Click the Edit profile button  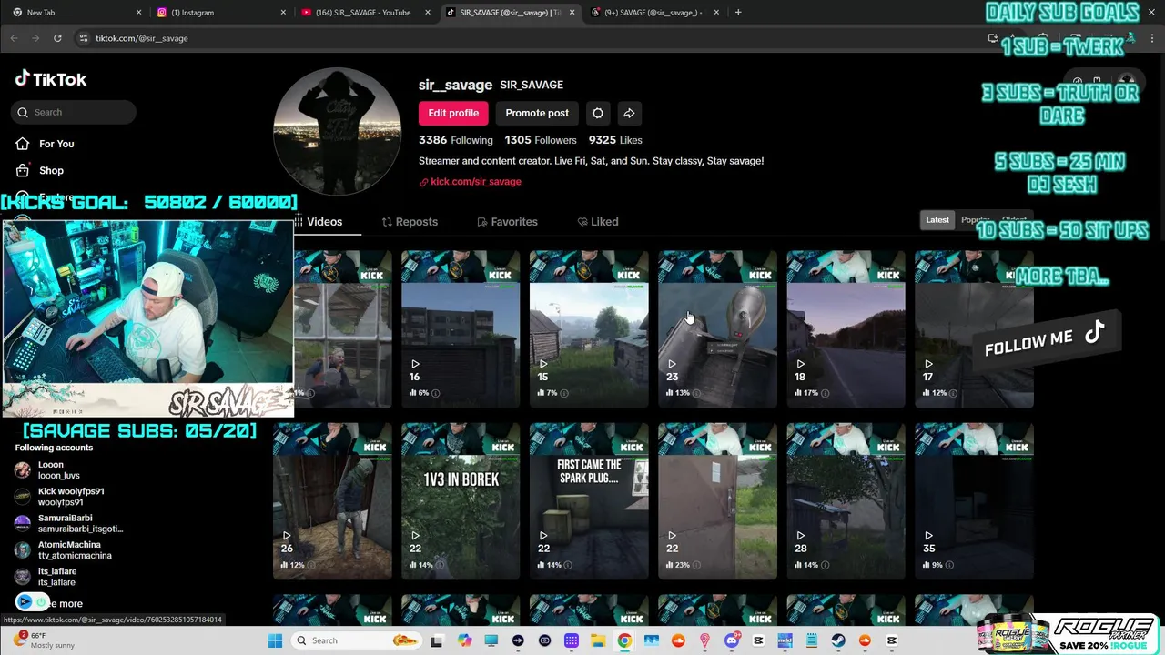453,113
